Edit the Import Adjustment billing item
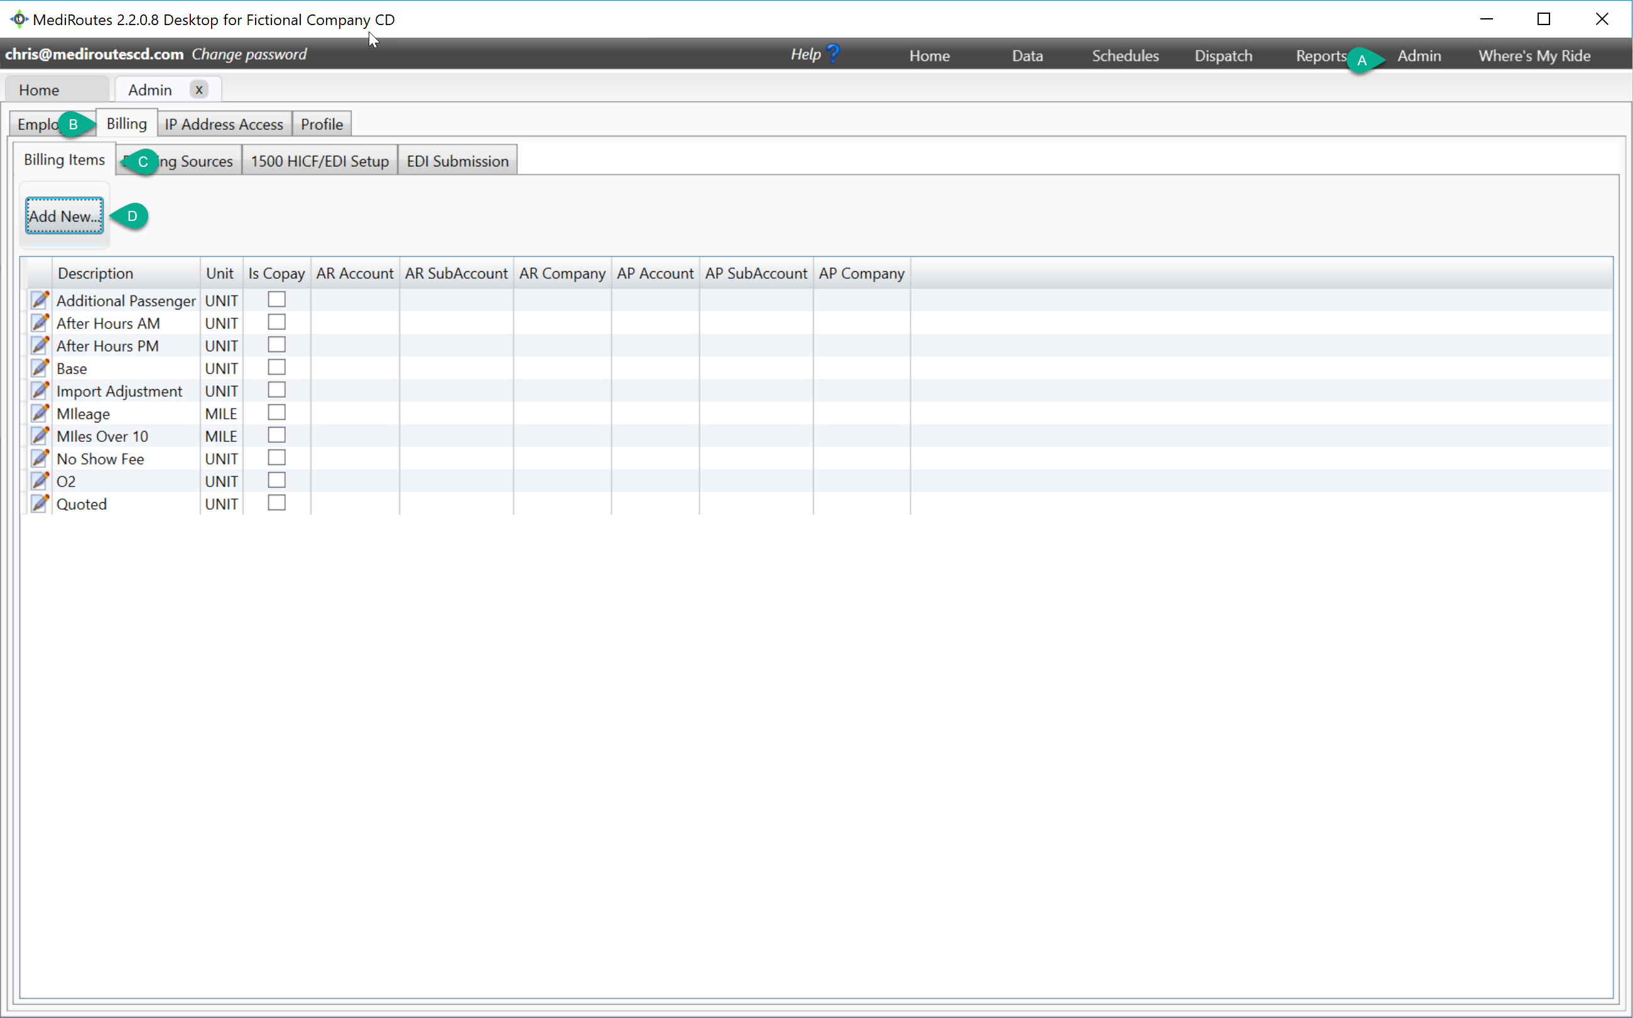Image resolution: width=1633 pixels, height=1018 pixels. [39, 390]
